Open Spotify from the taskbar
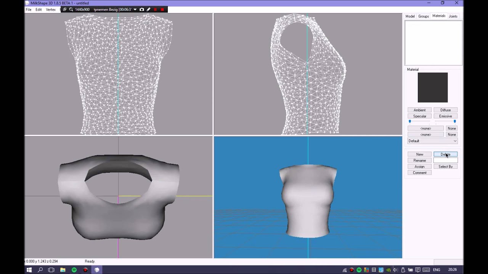This screenshot has width=488, height=274. 74,270
